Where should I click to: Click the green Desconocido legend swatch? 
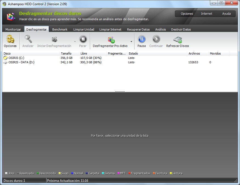[x=38, y=173]
